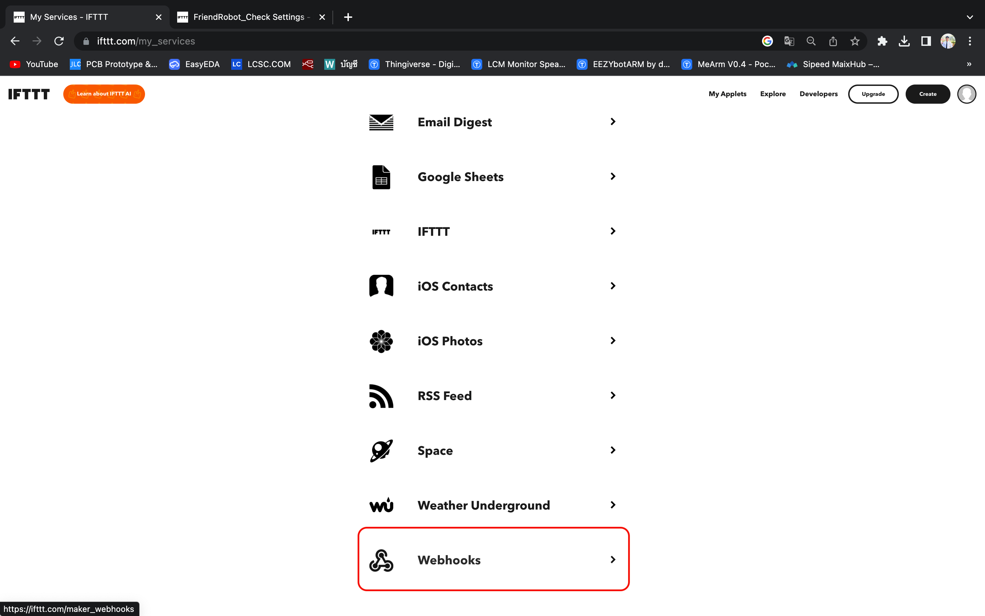The height and width of the screenshot is (616, 985).
Task: Open the บัญชี bookmark
Action: (x=341, y=64)
